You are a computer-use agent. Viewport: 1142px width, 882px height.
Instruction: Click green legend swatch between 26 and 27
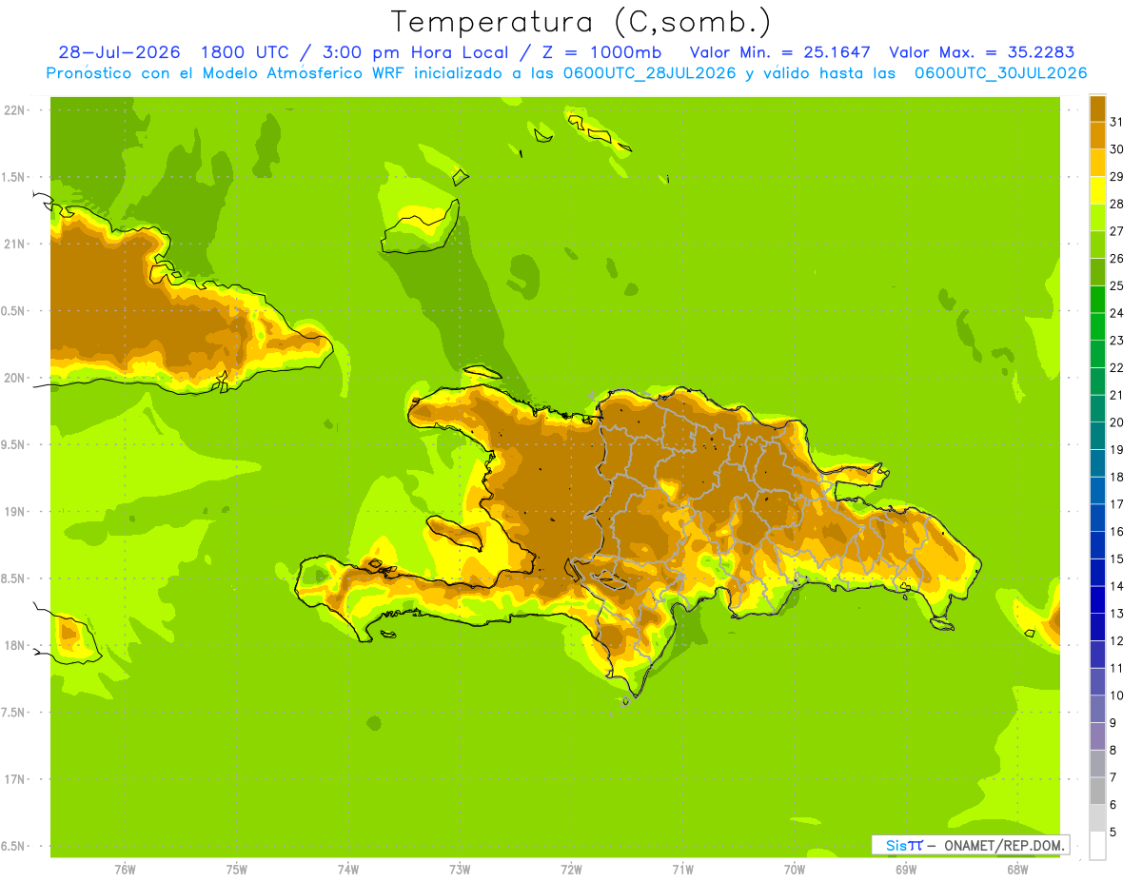tap(1097, 245)
